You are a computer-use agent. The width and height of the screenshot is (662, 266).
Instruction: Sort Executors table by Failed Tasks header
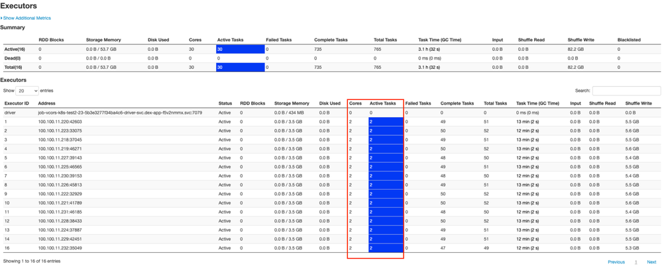pyautogui.click(x=418, y=103)
